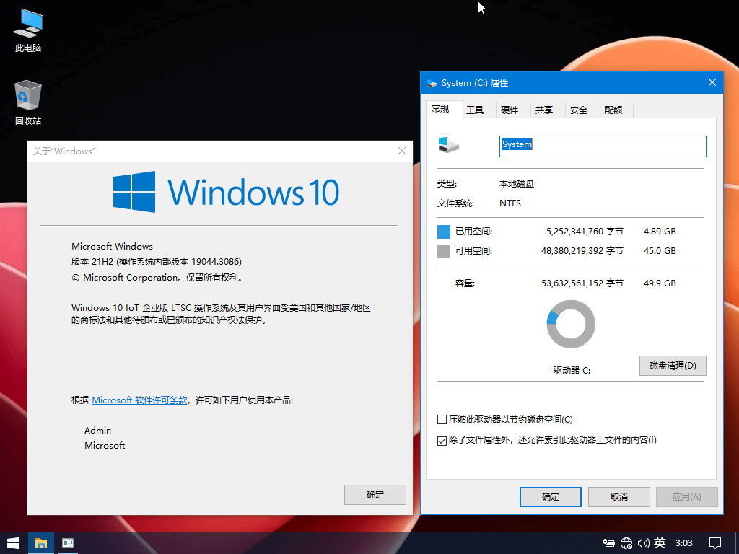The height and width of the screenshot is (554, 739).
Task: Click the 磁盘清理(D) button
Action: [673, 366]
